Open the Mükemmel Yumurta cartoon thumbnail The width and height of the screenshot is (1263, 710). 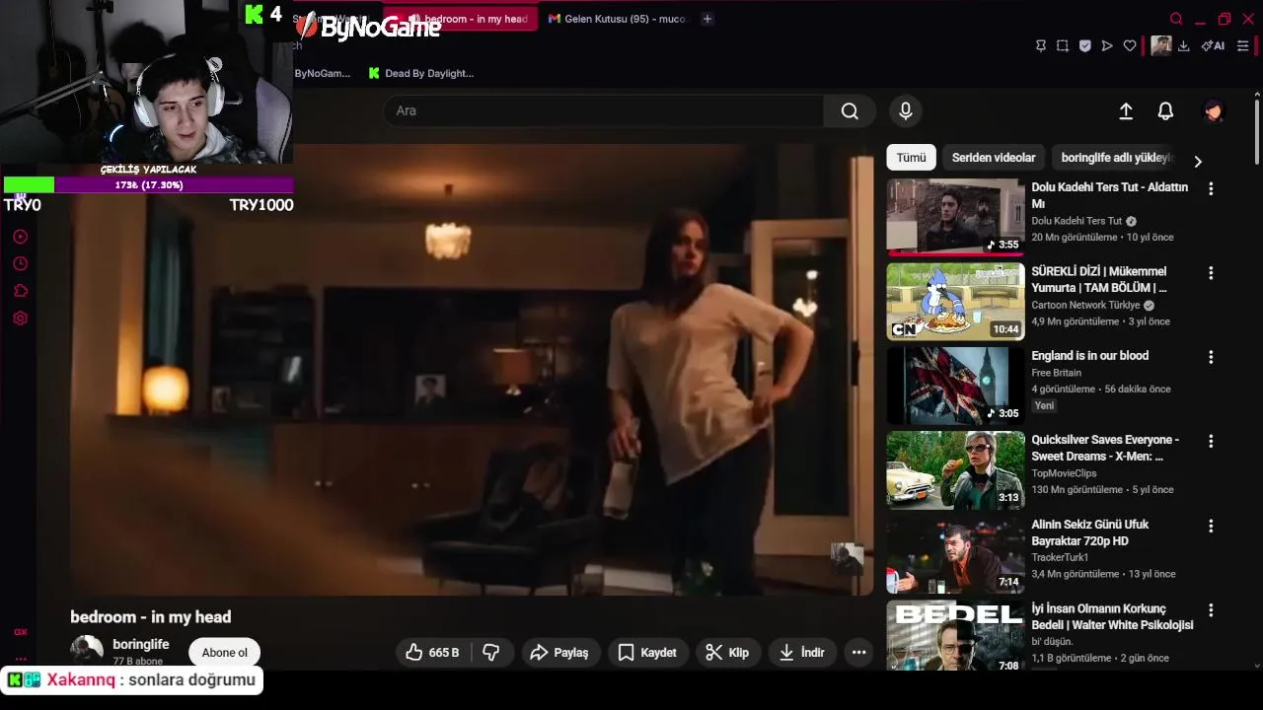pyautogui.click(x=955, y=301)
